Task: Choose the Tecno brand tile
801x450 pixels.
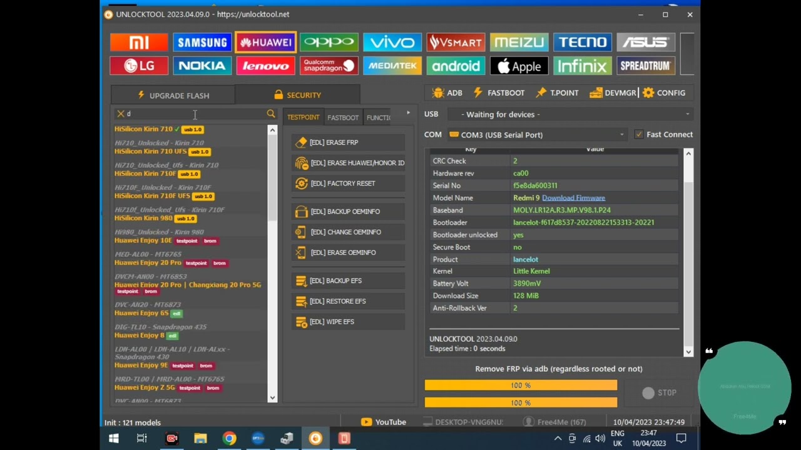Action: (x=583, y=42)
